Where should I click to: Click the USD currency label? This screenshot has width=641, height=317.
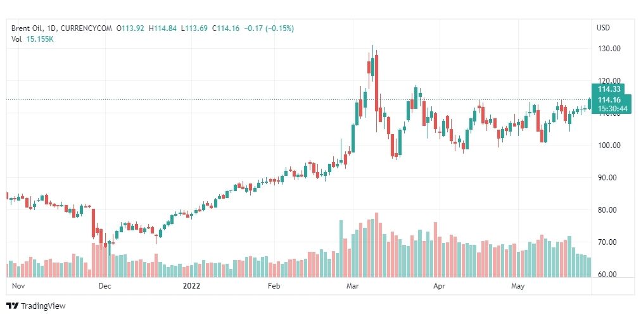[x=603, y=28]
